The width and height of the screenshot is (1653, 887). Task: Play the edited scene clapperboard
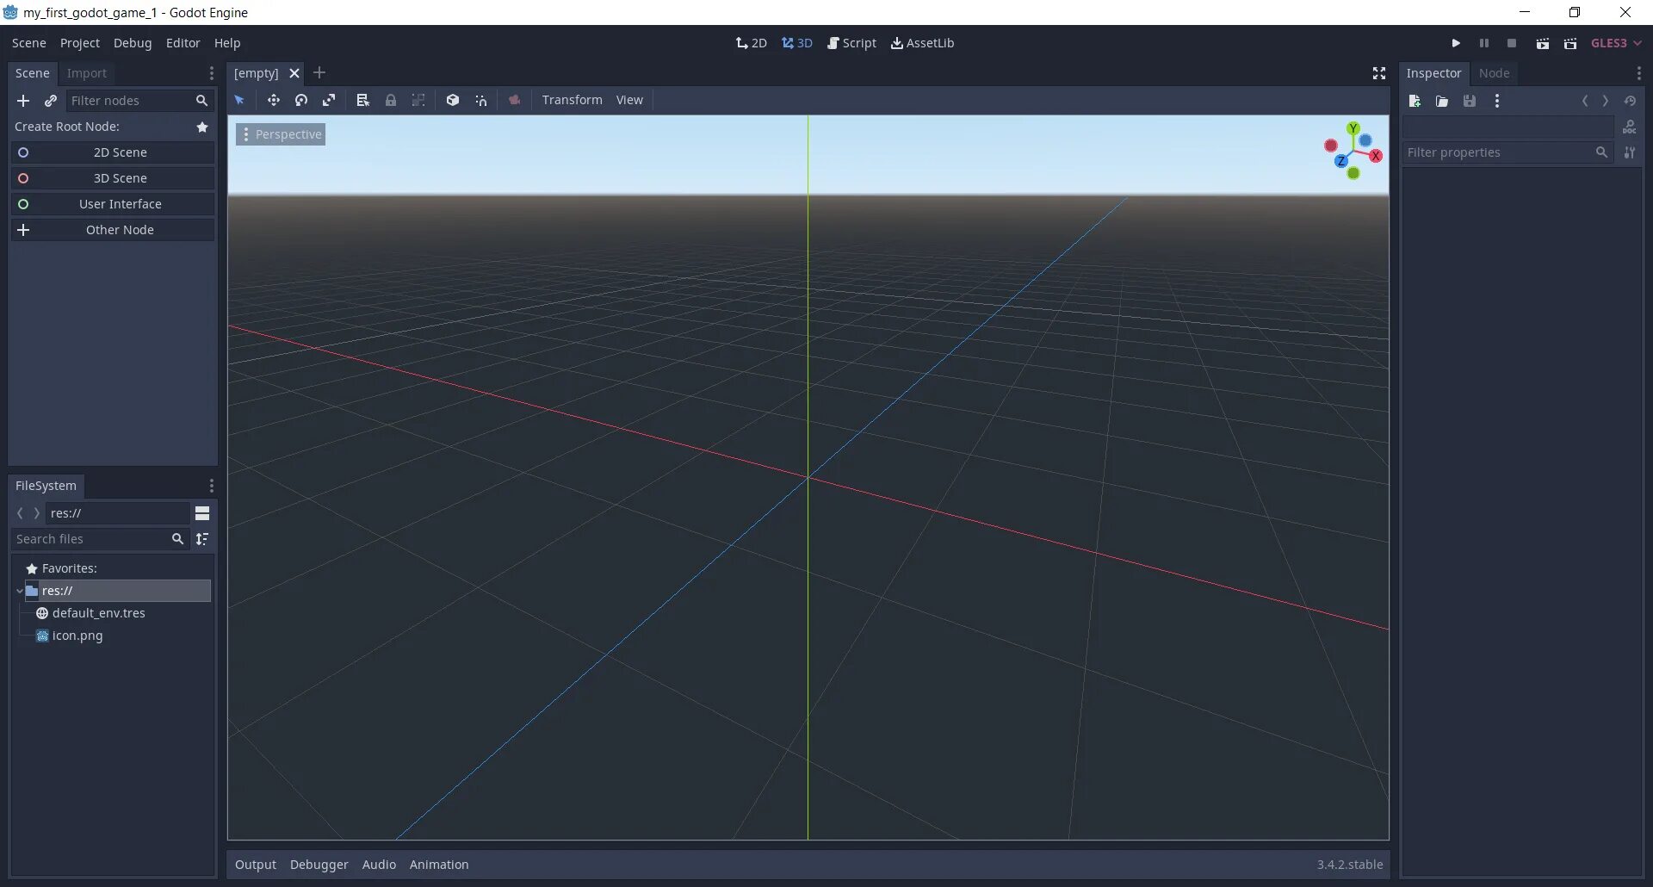pos(1543,43)
